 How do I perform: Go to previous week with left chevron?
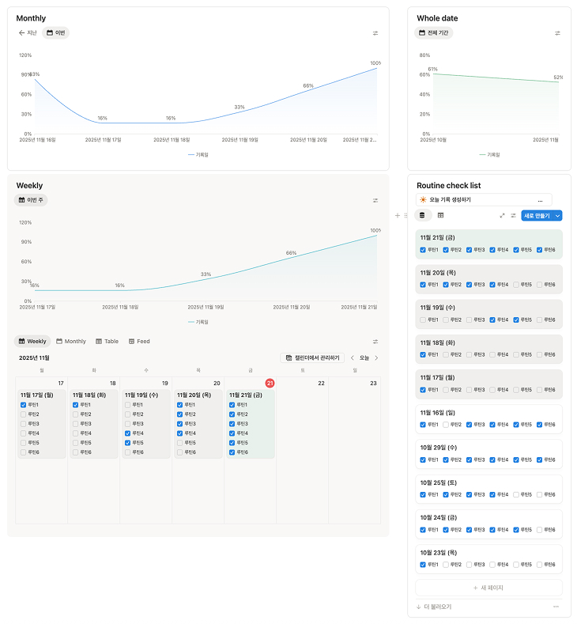(353, 358)
